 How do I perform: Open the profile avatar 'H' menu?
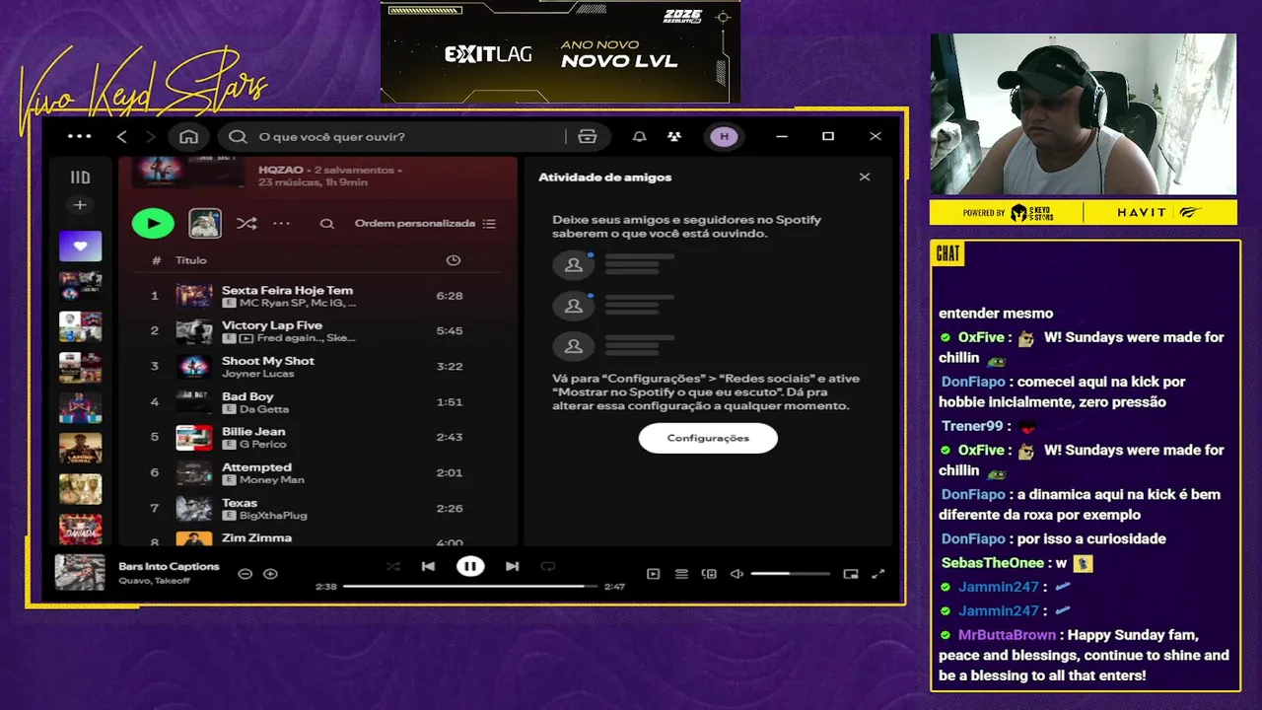pos(724,136)
